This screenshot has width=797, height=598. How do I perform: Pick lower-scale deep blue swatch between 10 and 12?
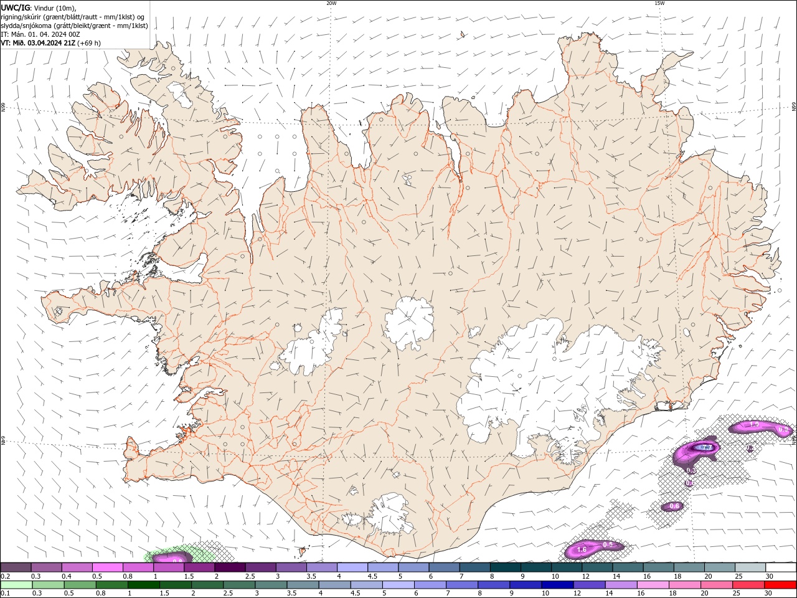pos(557,585)
